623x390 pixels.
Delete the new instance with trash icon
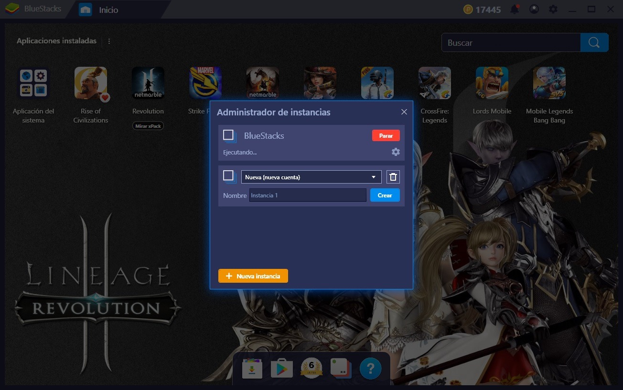click(x=393, y=177)
